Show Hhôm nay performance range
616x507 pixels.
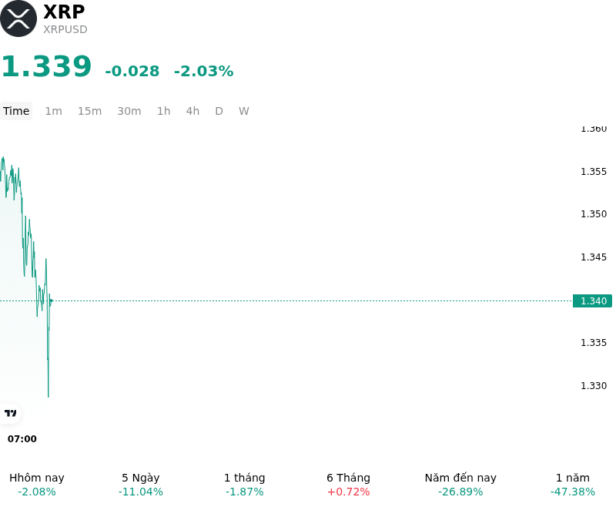[x=37, y=485]
